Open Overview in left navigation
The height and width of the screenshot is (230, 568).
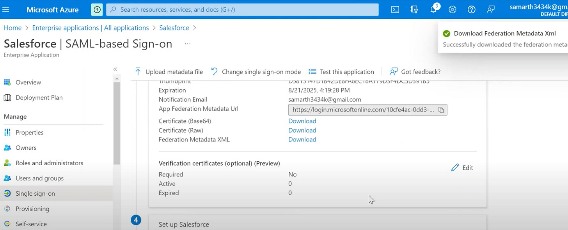28,82
